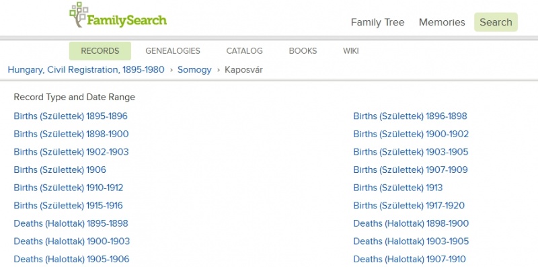Open the WIKI tab
The image size is (538, 267).
pyautogui.click(x=350, y=51)
